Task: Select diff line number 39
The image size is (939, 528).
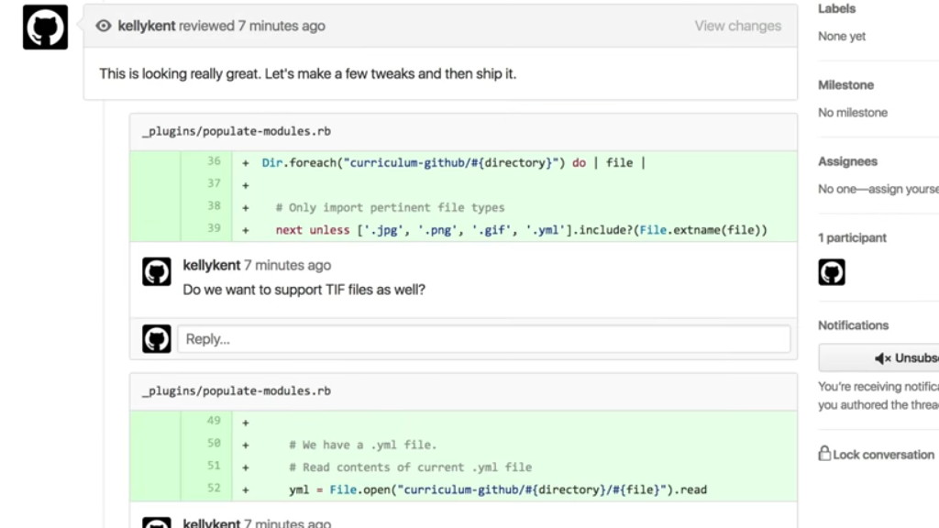Action: coord(213,228)
